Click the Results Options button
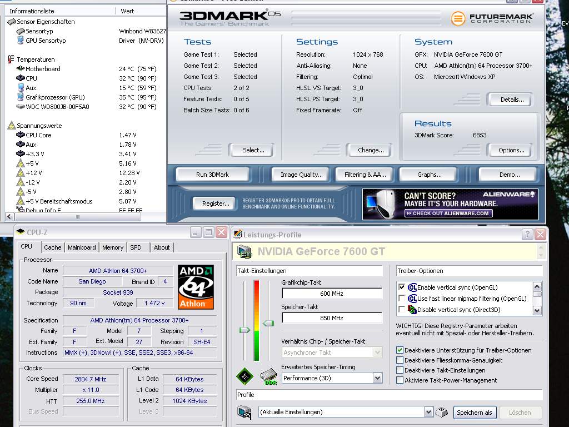569x427 pixels. point(511,150)
